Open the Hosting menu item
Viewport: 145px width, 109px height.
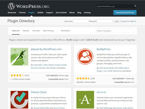(87, 12)
